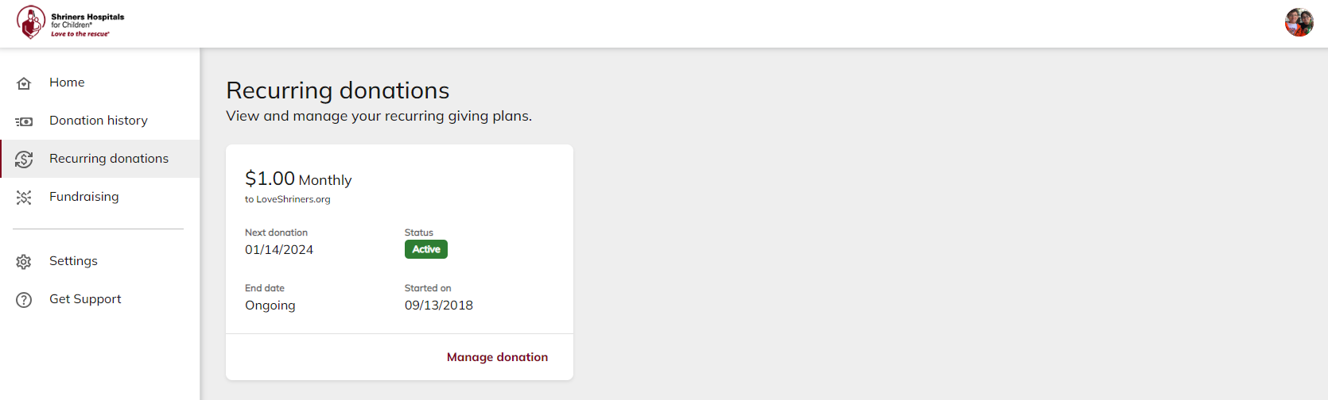Click the Manage donation link
1328x400 pixels.
(x=497, y=357)
